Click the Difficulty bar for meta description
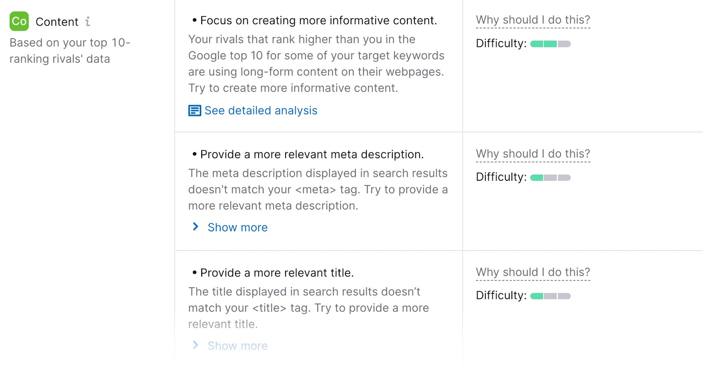Screen dimensions: 703x366 (x=550, y=177)
